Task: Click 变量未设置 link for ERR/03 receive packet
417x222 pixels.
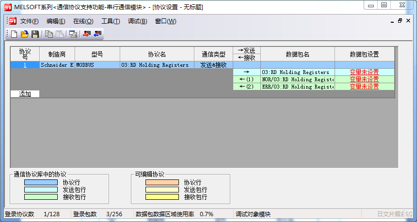Action: (x=364, y=87)
